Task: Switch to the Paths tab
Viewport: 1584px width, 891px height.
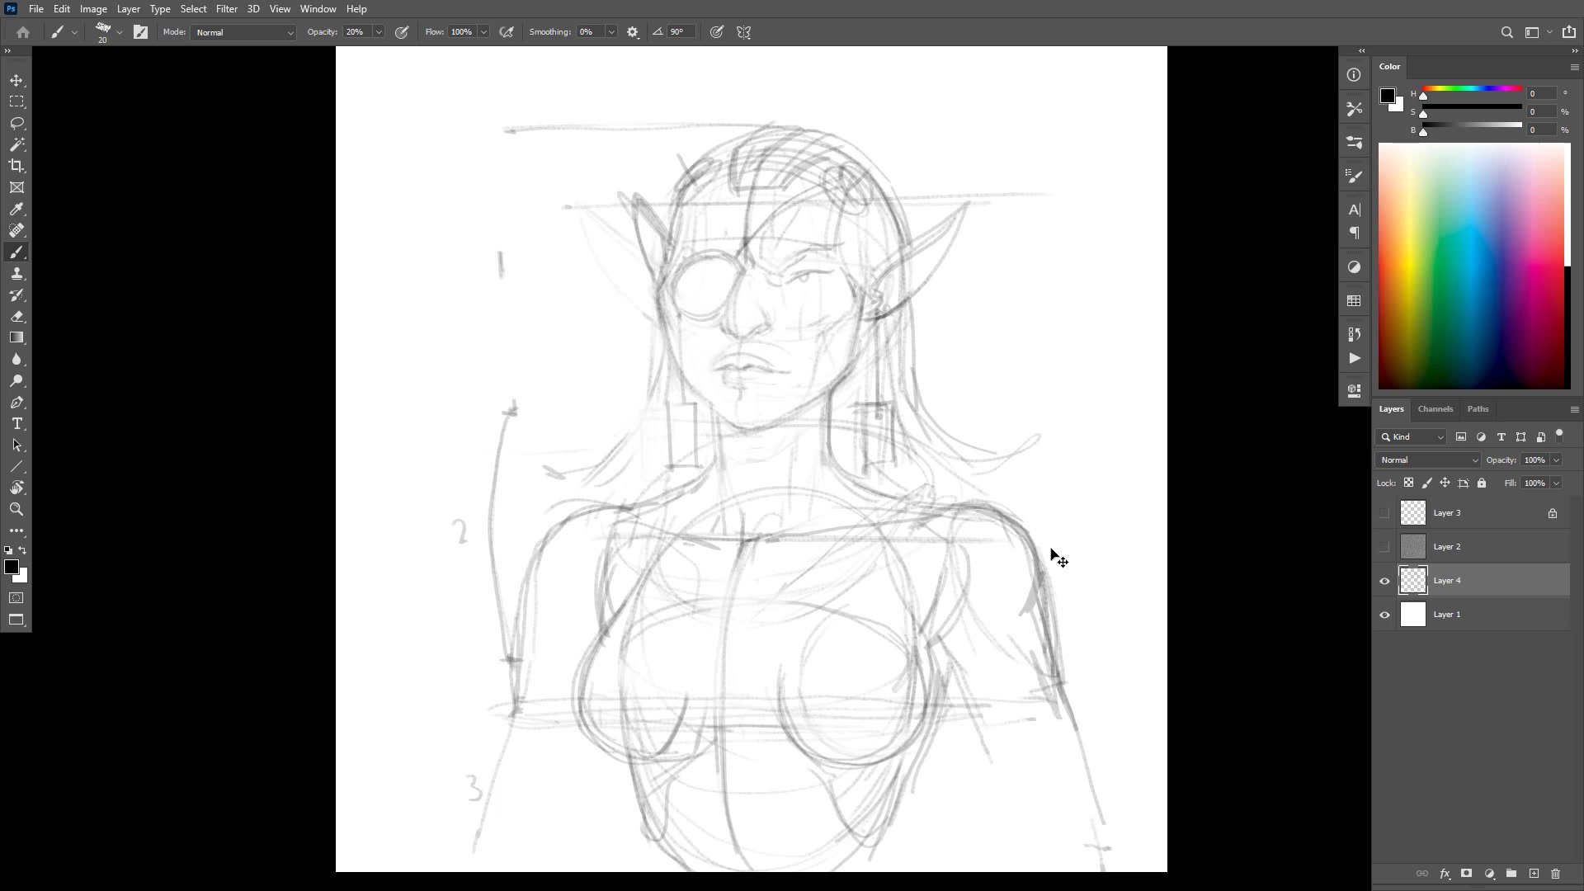Action: point(1478,409)
